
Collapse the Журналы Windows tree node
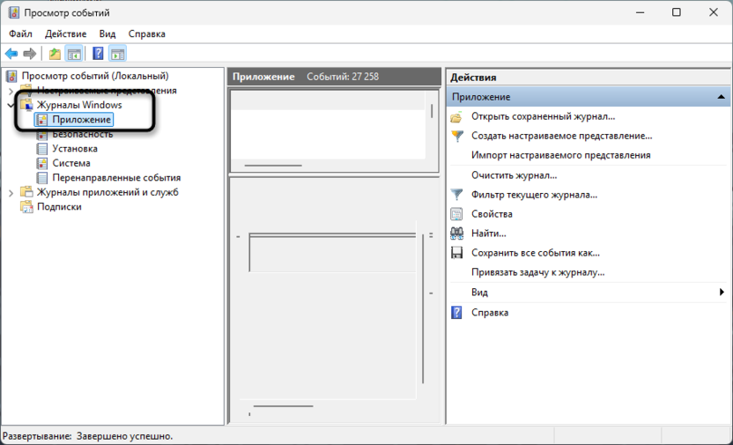(11, 105)
